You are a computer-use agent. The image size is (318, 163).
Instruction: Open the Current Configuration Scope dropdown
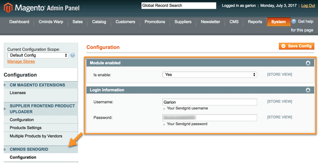[x=38, y=55]
